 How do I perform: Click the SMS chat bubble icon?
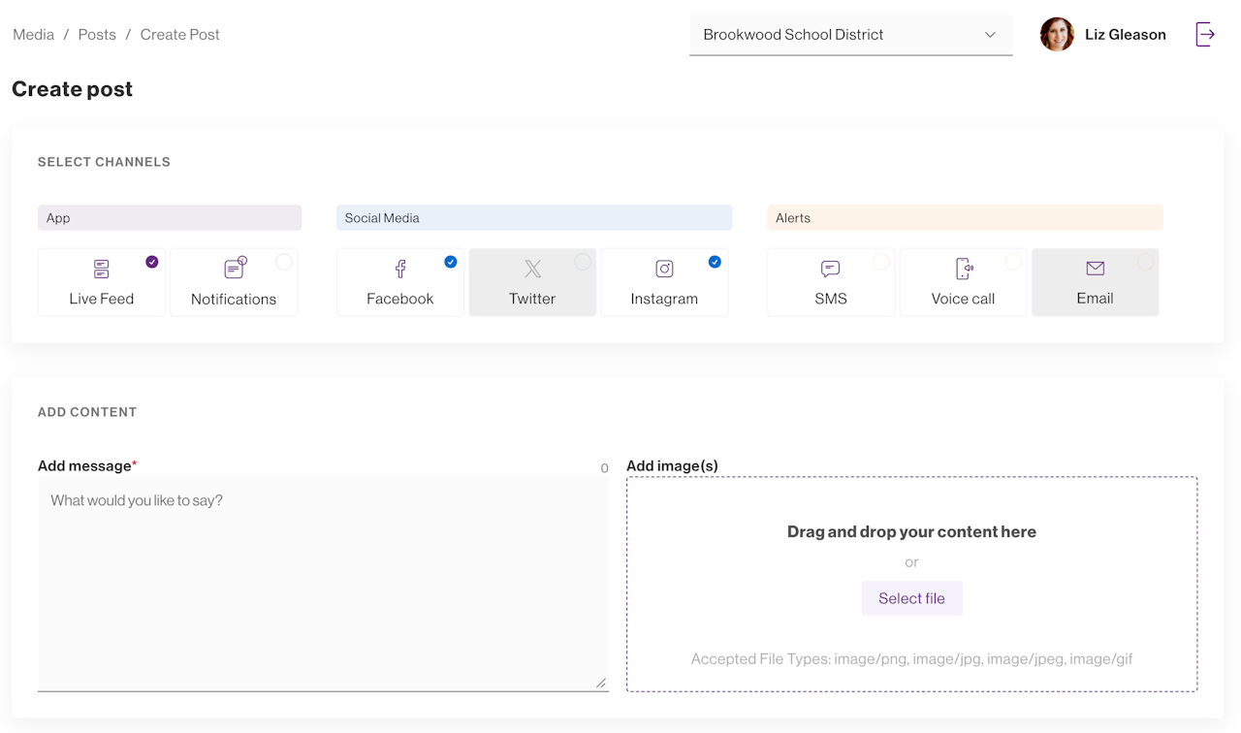831,269
